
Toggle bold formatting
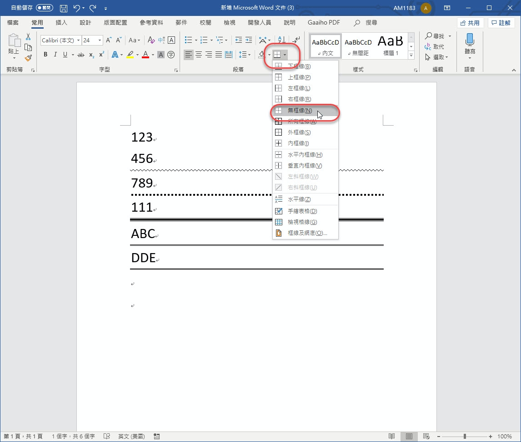[x=45, y=55]
